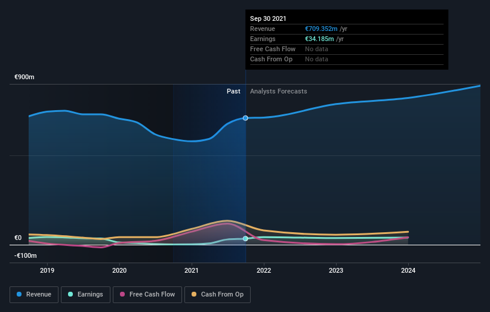490x312 pixels.
Task: Click the blue Revenue legend dot
Action: (x=19, y=294)
